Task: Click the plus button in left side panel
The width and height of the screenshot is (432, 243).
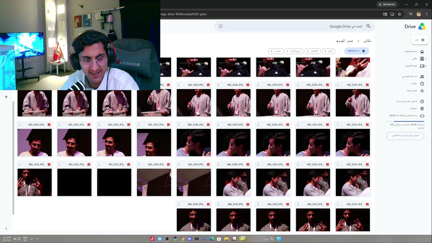Action: (6, 97)
